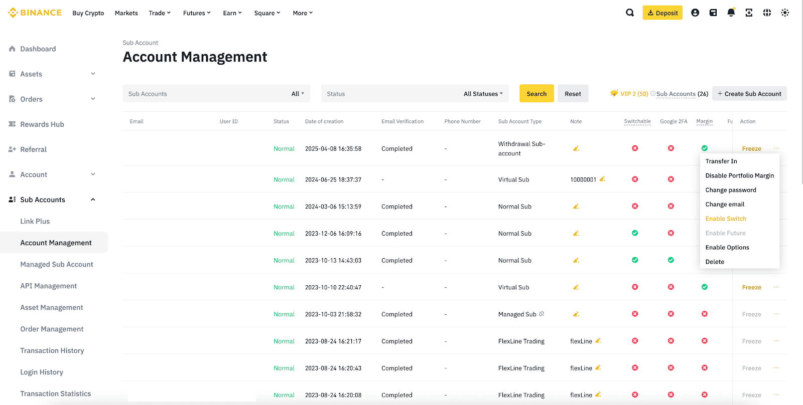Viewport: 803px width, 405px height.
Task: Click the theme settings icon in header
Action: tap(785, 13)
